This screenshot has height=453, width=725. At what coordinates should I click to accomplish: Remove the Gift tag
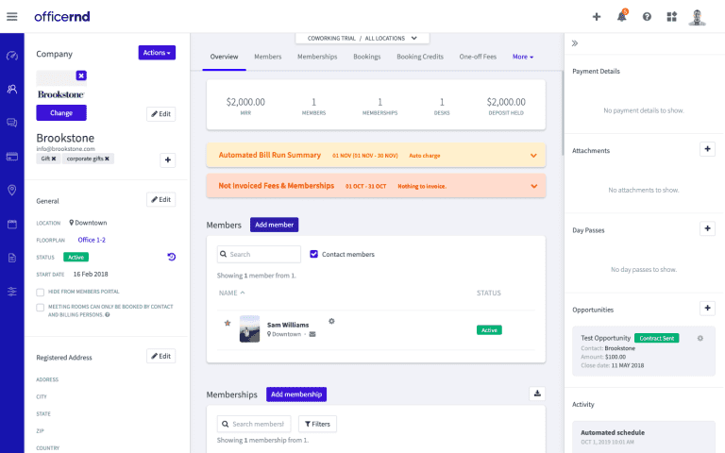coord(54,159)
